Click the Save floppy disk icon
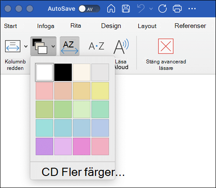This screenshot has height=188, width=216. (126, 9)
